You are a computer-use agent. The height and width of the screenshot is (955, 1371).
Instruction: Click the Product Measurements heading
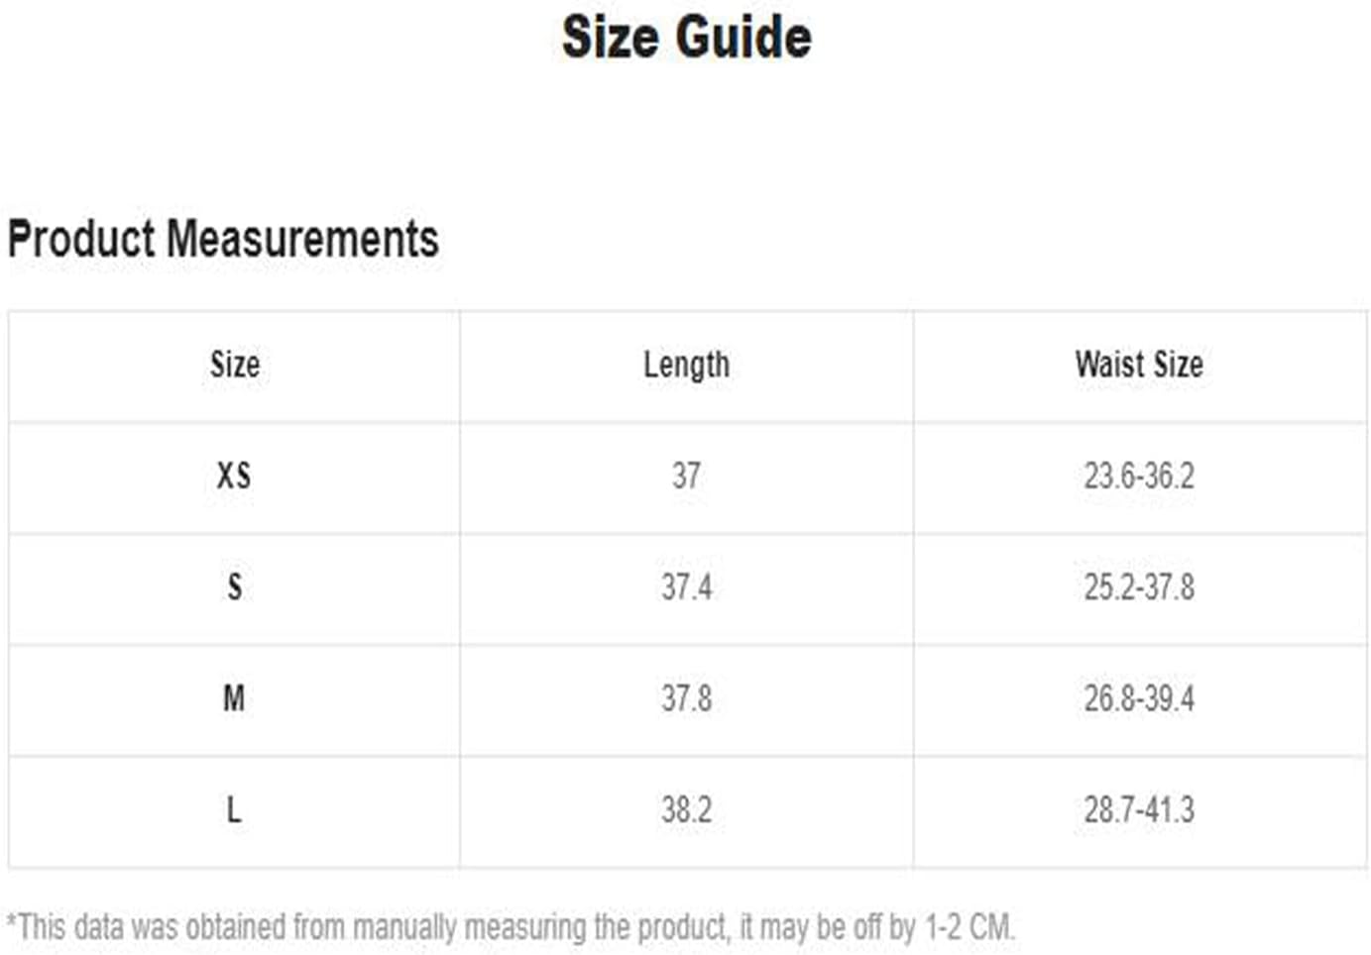pos(223,239)
